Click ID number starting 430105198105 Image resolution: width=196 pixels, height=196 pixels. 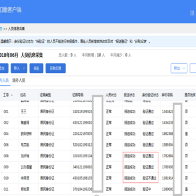[82, 178]
